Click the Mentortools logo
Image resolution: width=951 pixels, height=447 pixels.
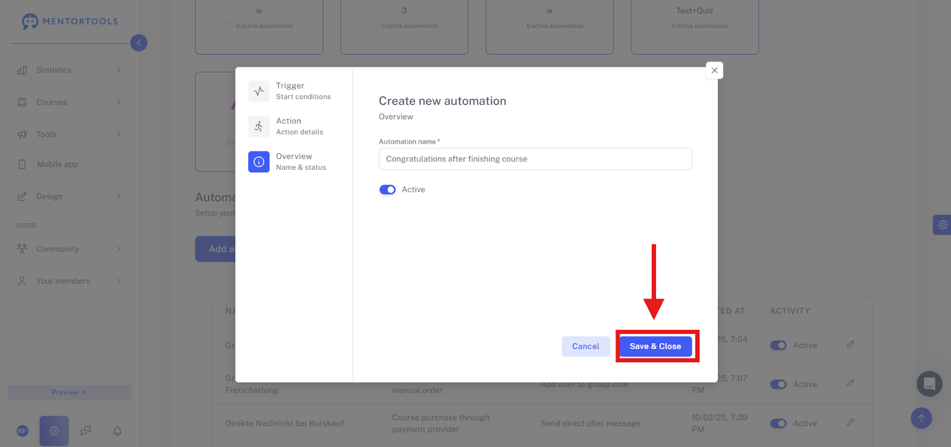coord(70,21)
